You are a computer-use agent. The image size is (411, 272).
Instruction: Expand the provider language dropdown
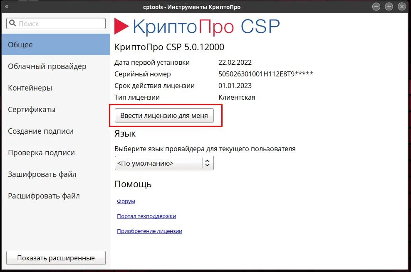(x=164, y=163)
